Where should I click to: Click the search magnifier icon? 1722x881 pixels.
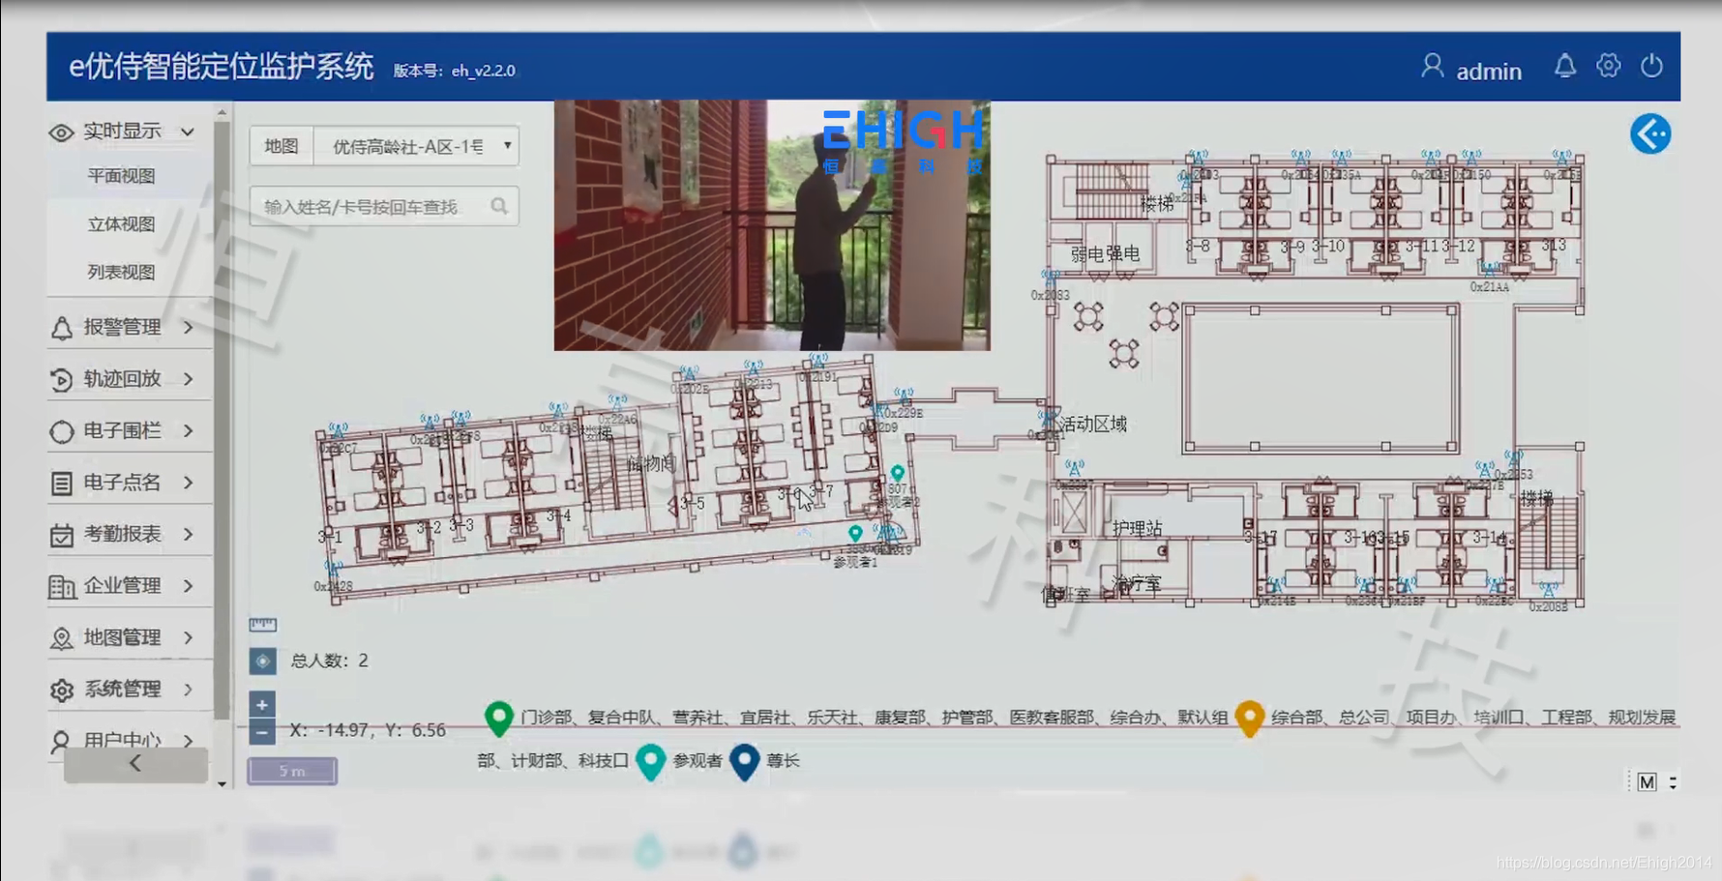499,206
